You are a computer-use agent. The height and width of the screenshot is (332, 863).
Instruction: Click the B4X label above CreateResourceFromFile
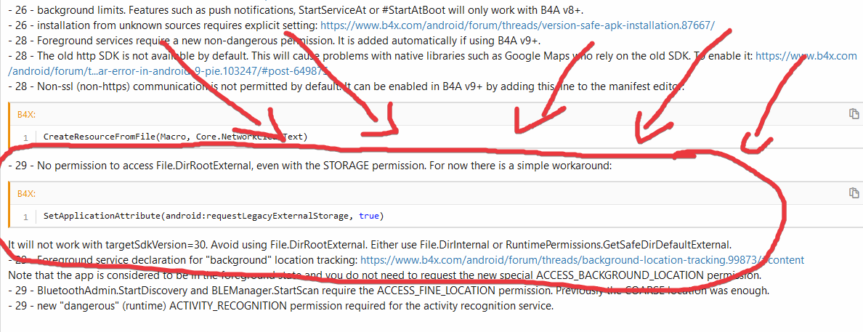click(26, 115)
